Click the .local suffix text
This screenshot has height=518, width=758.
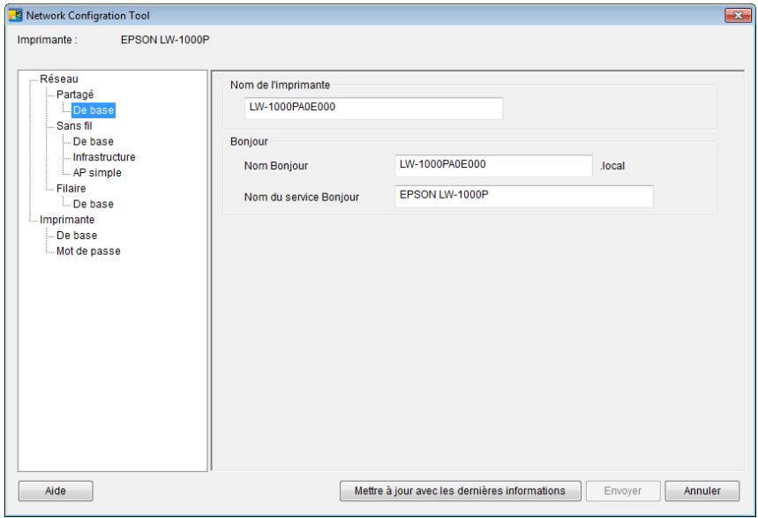pos(612,166)
